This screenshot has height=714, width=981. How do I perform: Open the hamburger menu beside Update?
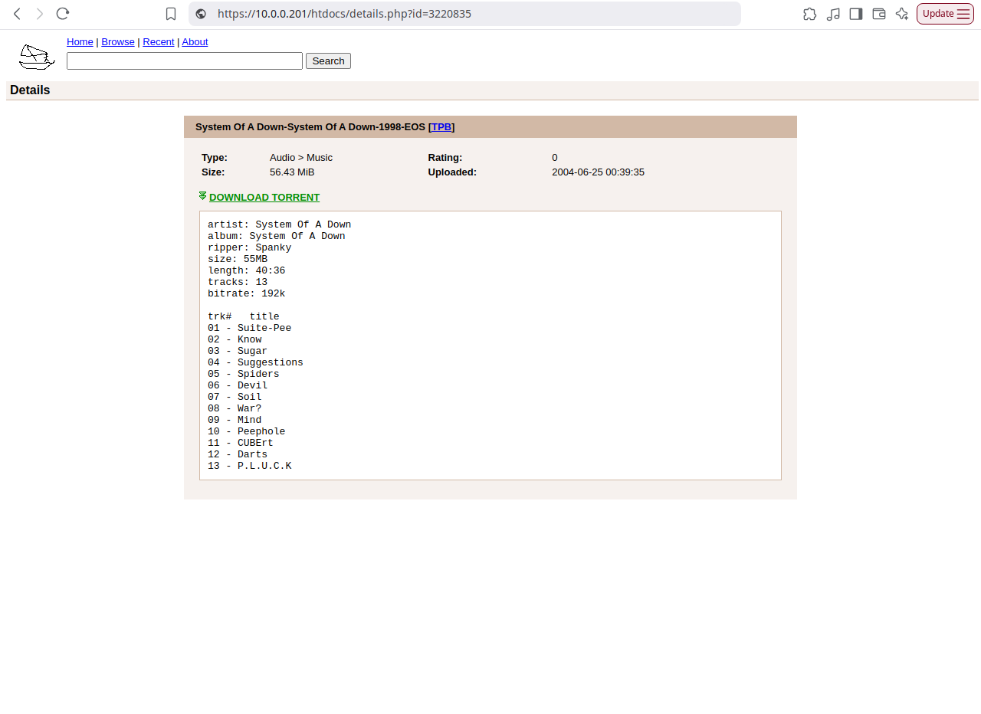[x=963, y=14]
